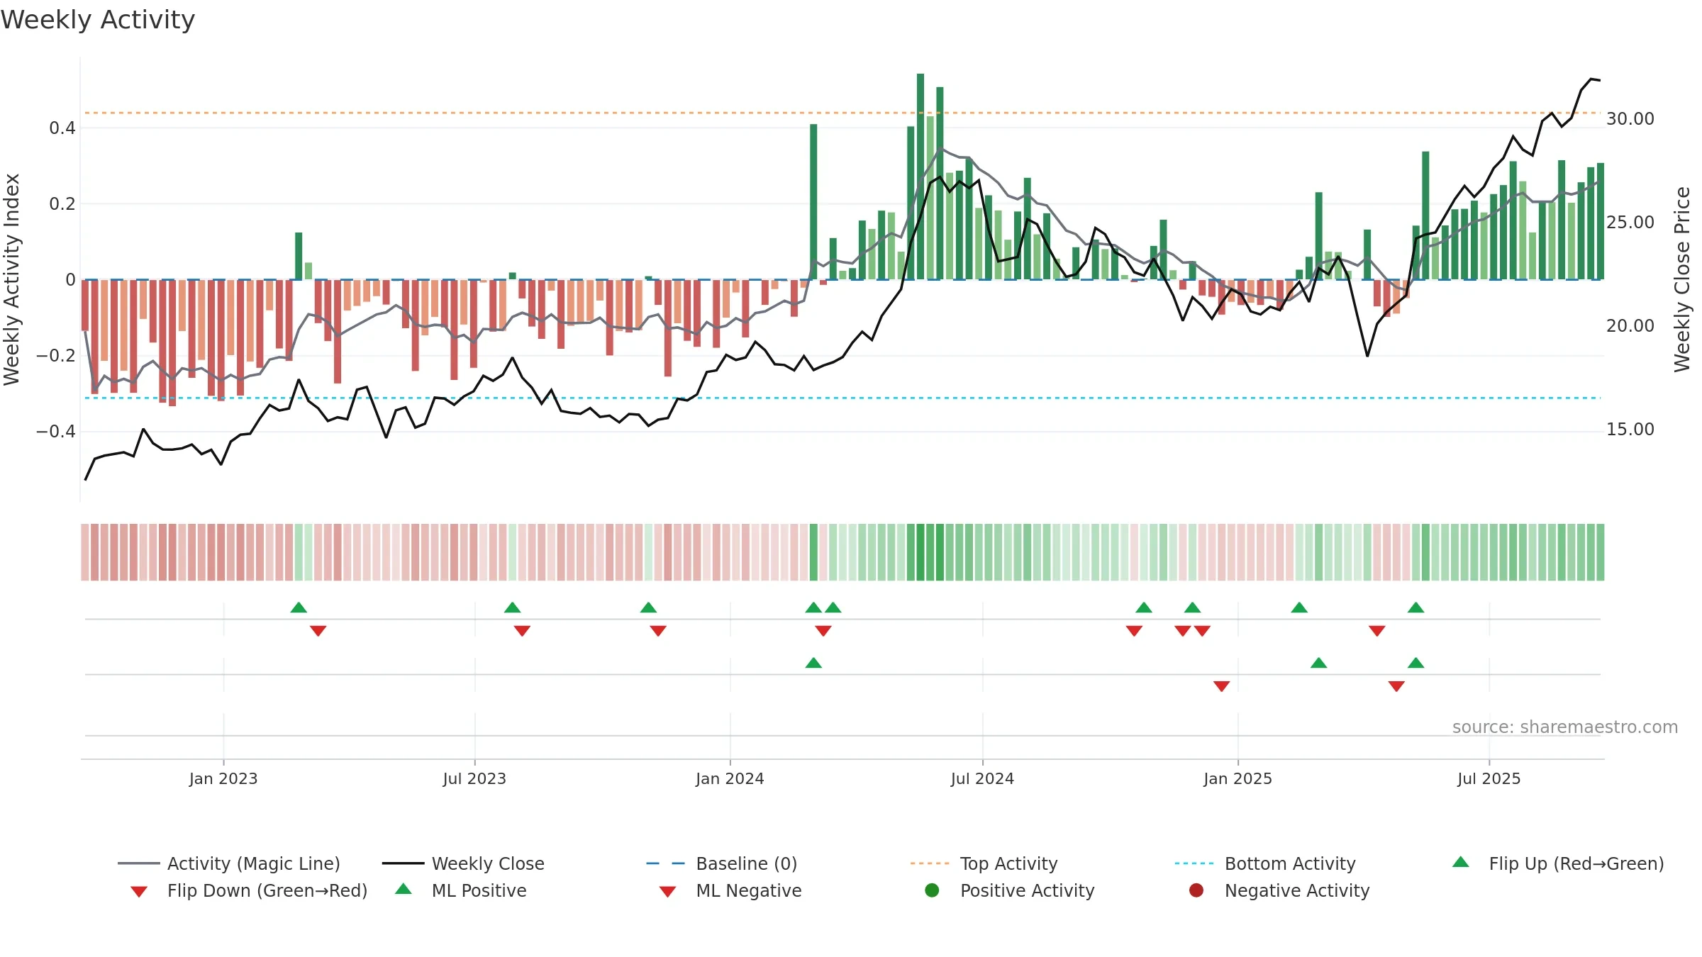Click the 0.4 activity axis value
The image size is (1702, 957).
62,128
